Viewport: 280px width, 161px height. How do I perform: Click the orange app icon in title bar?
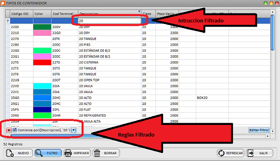click(x=3, y=3)
